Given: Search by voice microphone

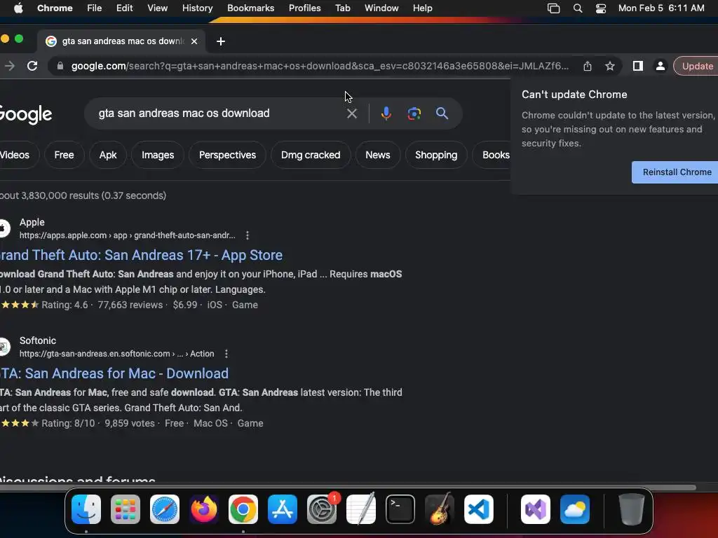Looking at the screenshot, I should click(386, 113).
